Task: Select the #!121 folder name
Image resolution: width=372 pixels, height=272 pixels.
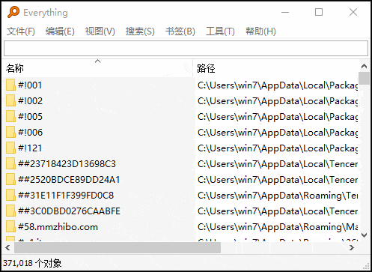Action: (30, 148)
